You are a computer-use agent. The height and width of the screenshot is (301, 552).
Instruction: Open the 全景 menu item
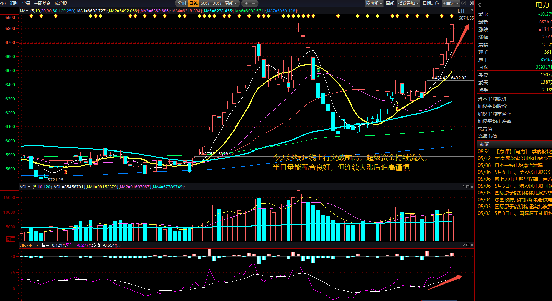[x=26, y=3]
